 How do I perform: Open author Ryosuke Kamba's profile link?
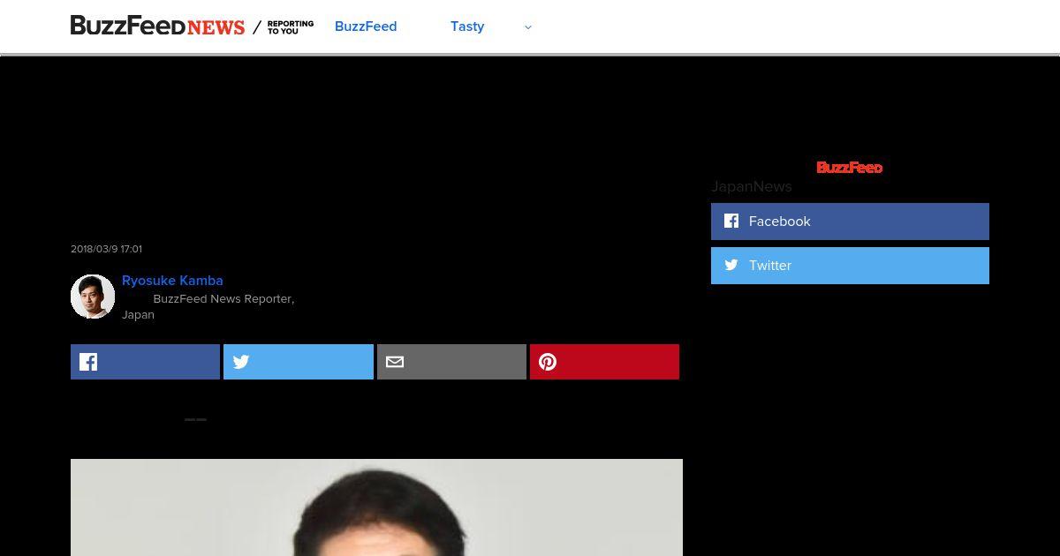(x=172, y=281)
